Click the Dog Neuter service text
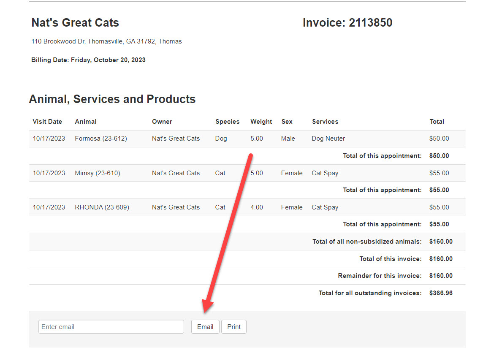Screen dimensions: 483x356 (x=328, y=139)
